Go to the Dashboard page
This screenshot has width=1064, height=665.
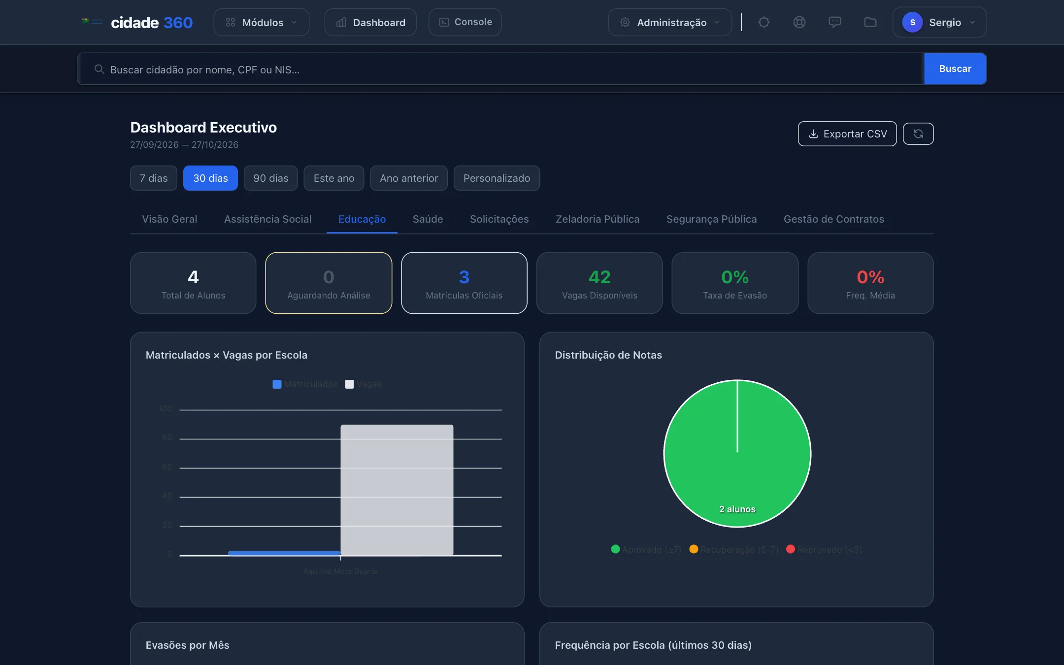click(x=370, y=22)
